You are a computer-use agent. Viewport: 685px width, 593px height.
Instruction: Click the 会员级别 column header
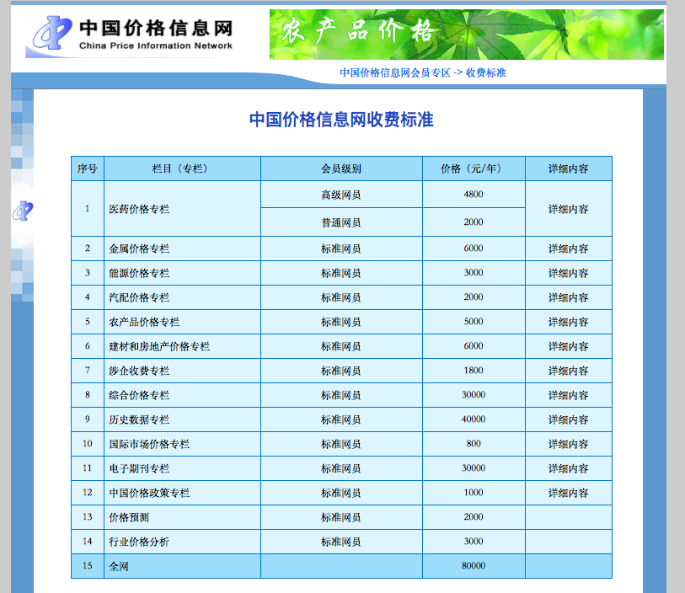coord(341,168)
